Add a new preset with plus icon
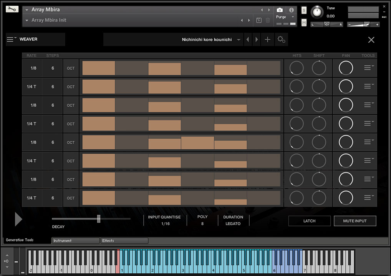 point(268,40)
